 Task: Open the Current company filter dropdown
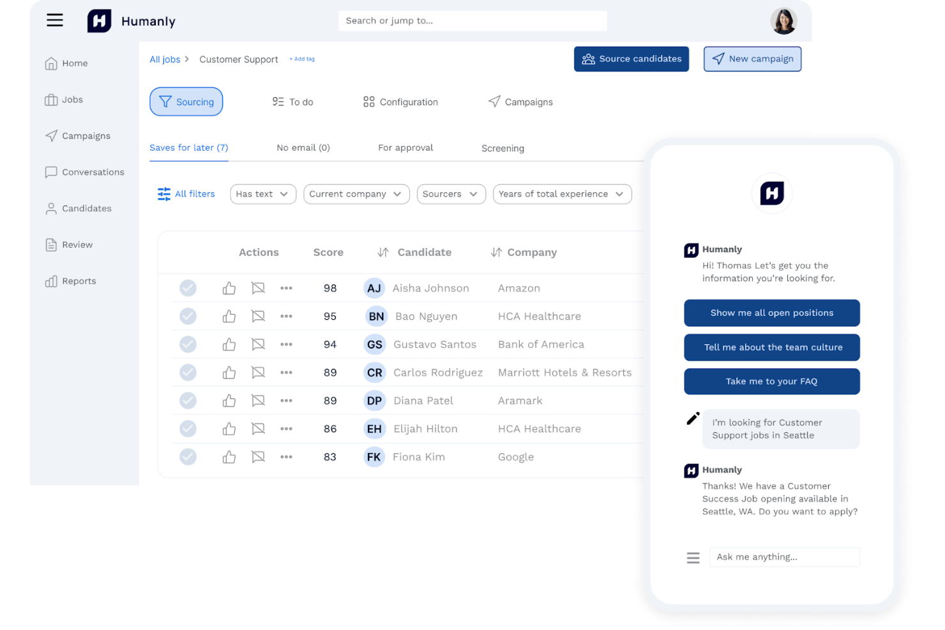(x=356, y=194)
